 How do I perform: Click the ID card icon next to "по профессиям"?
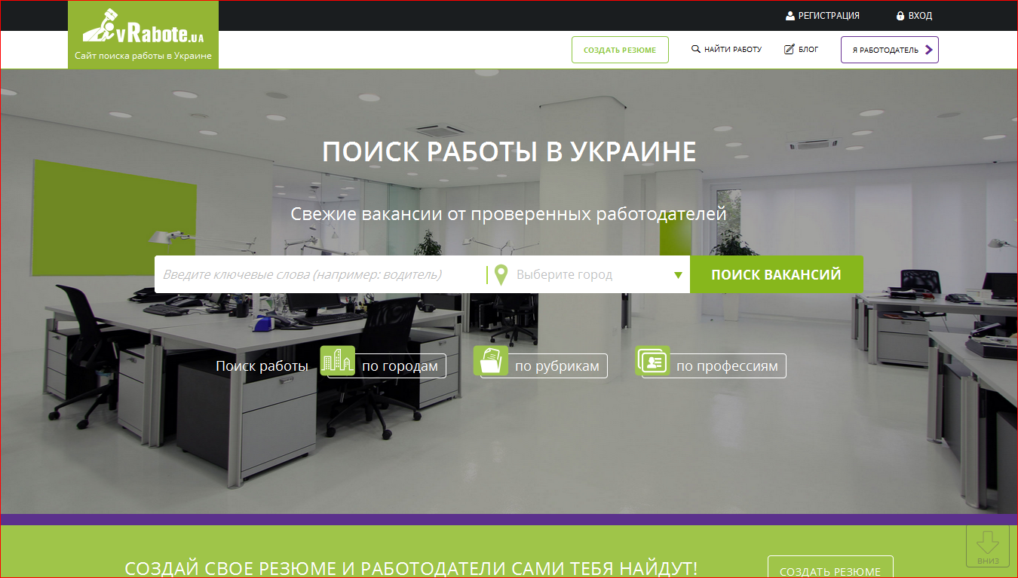pyautogui.click(x=652, y=360)
